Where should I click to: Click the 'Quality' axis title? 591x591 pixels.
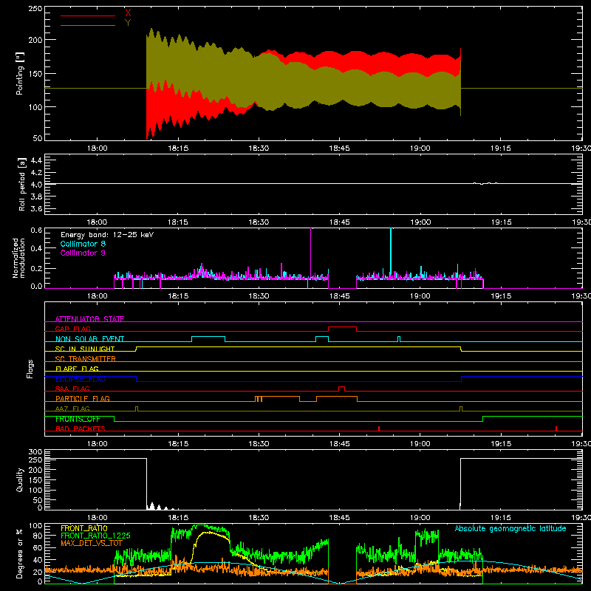click(x=20, y=479)
